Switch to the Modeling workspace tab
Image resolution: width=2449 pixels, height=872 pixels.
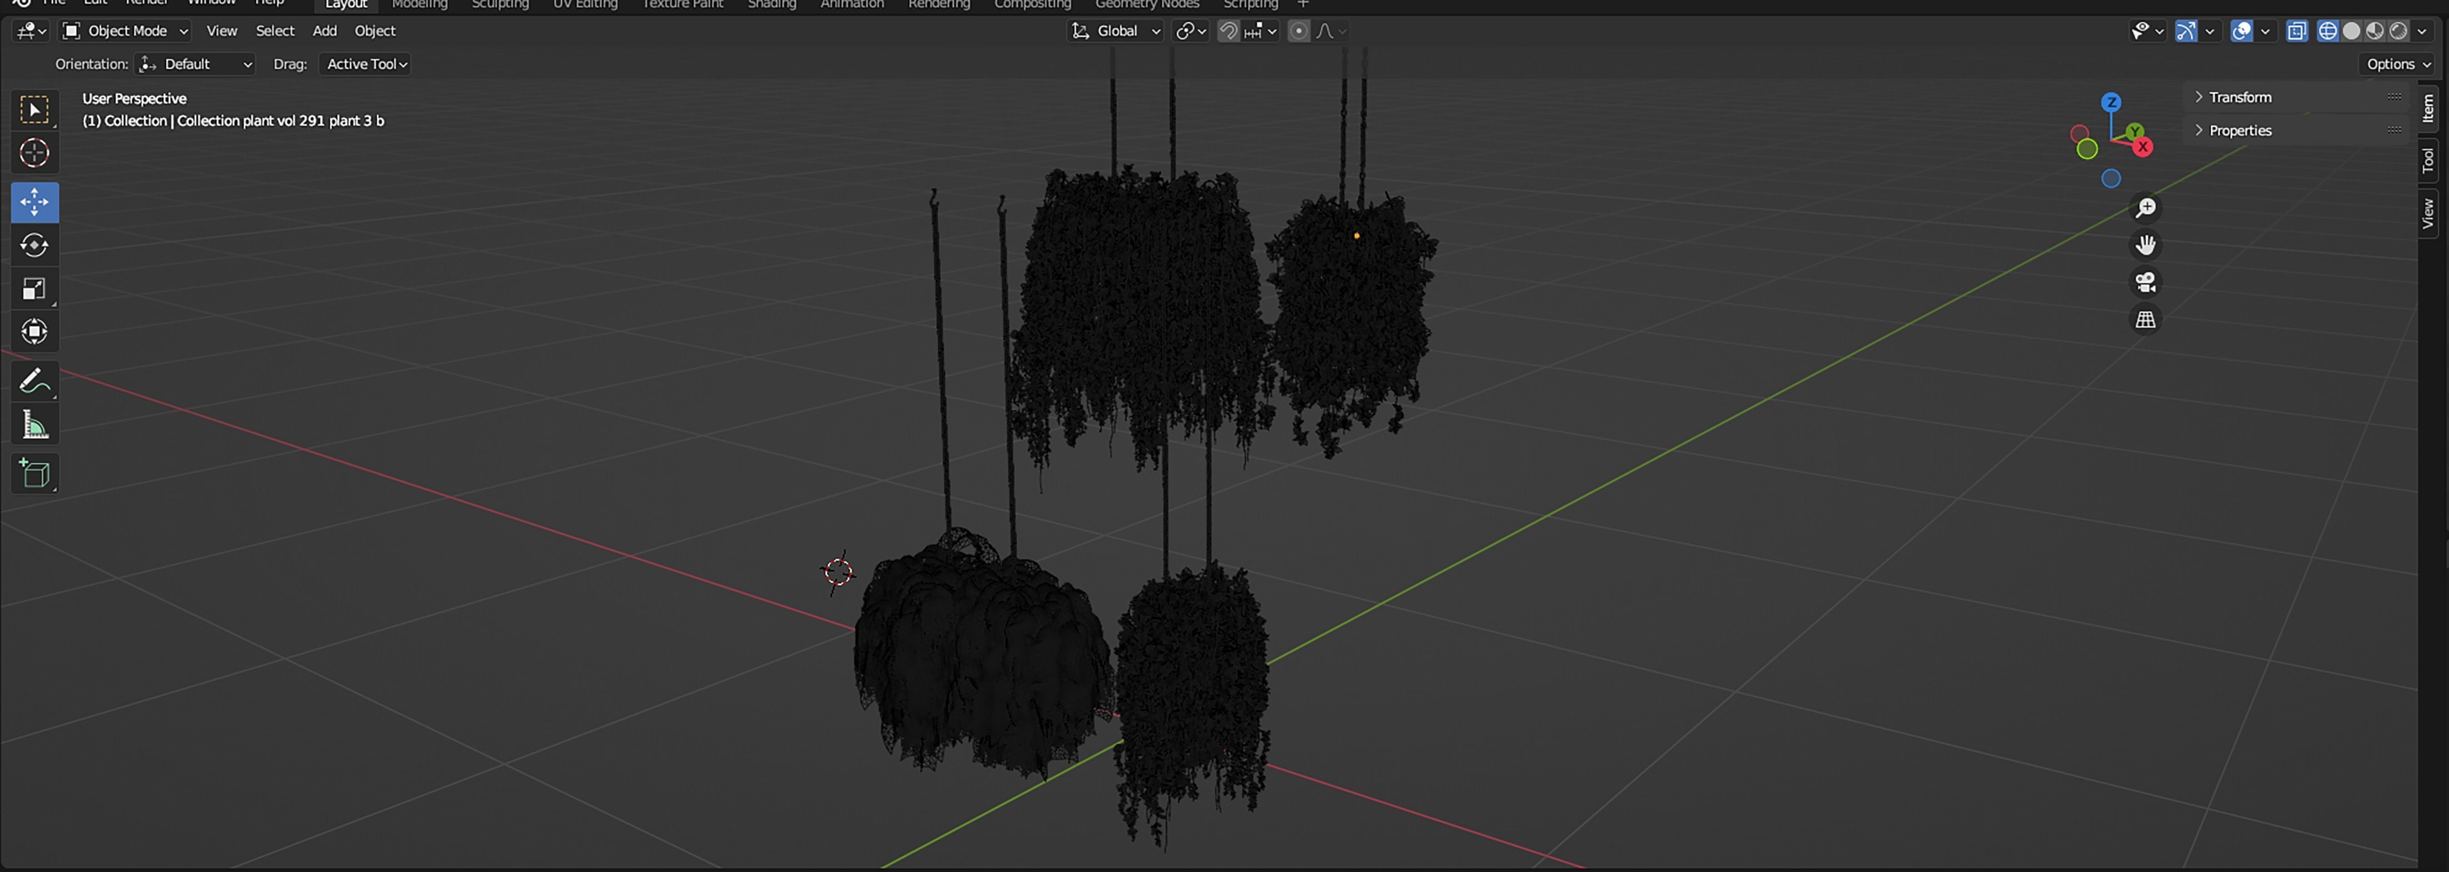(x=419, y=5)
